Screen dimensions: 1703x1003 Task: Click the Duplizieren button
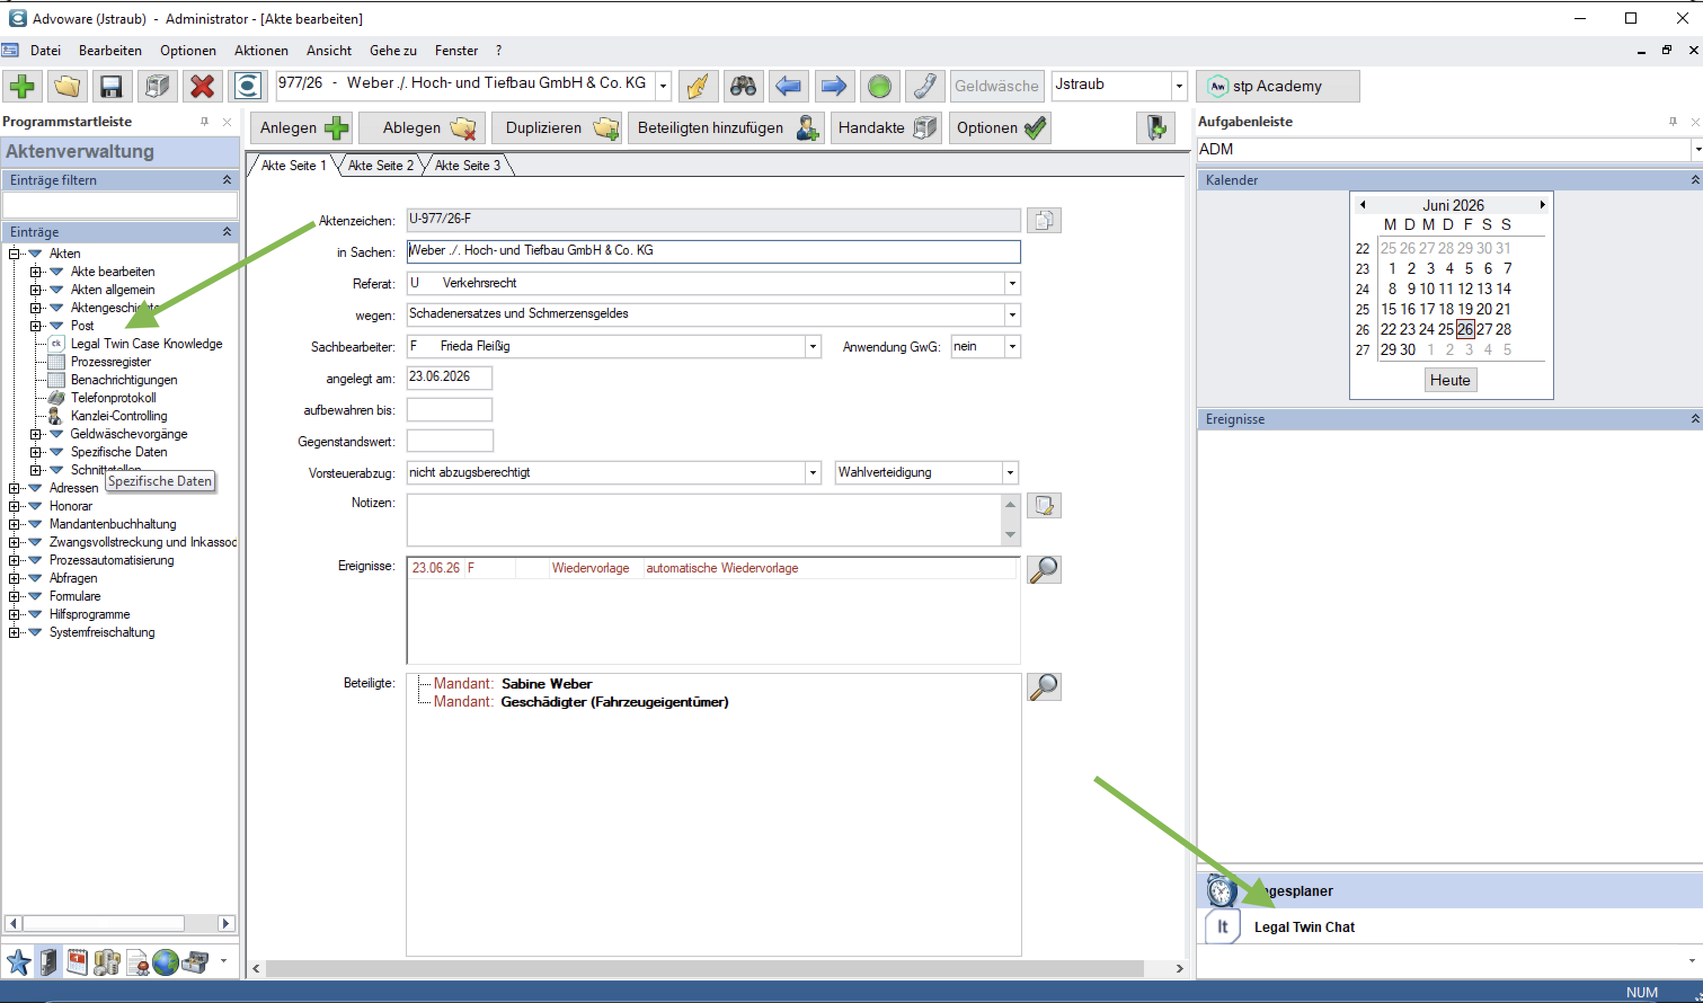click(x=556, y=128)
